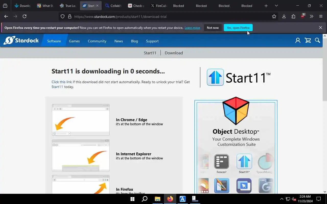Show hidden system tray icons
Screen dimensions: 327x204
[282, 199]
